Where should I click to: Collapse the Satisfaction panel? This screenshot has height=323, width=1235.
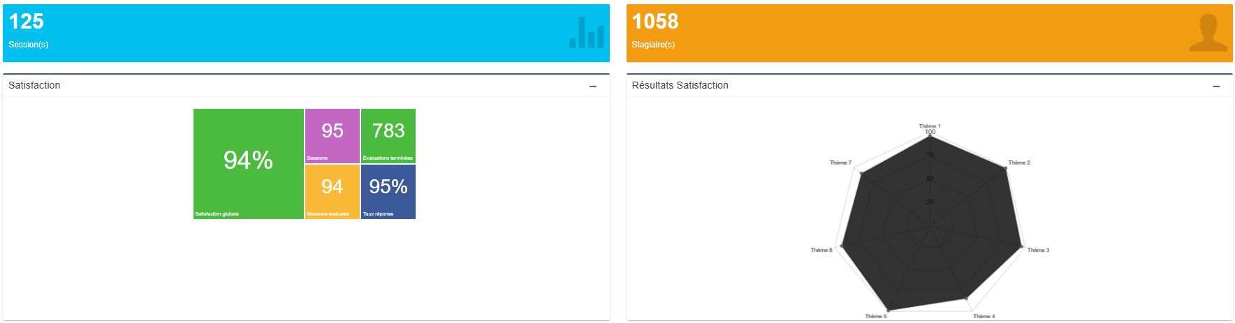click(x=593, y=87)
